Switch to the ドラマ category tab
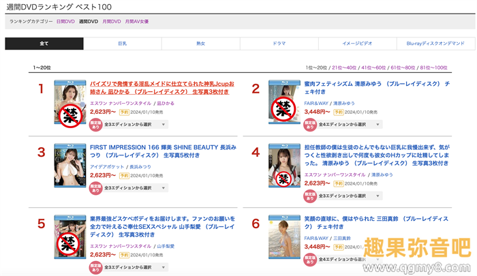The image size is (477, 276). click(279, 44)
